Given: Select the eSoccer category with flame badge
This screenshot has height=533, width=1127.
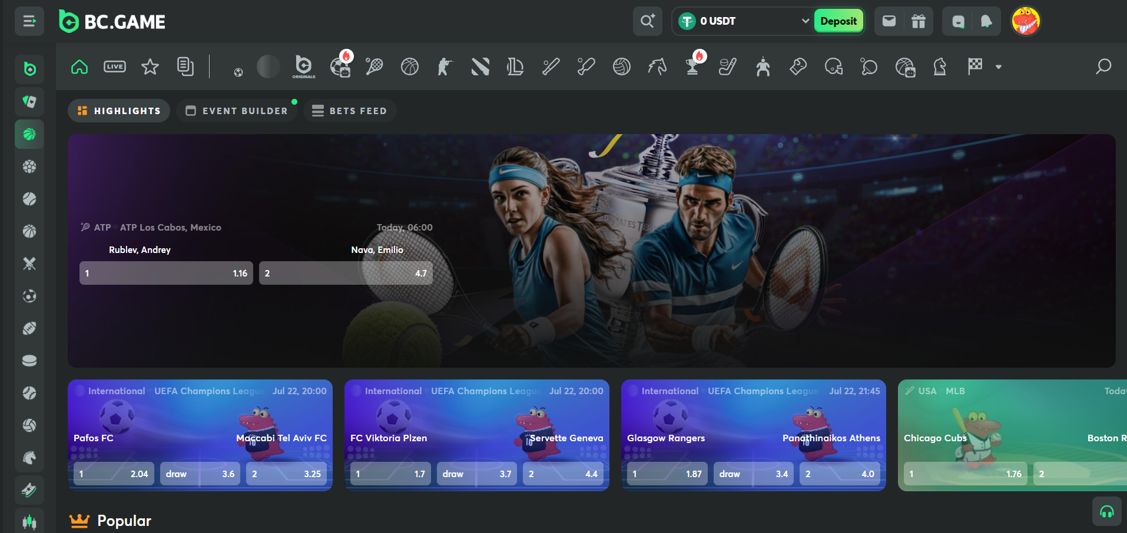Looking at the screenshot, I should click(340, 66).
